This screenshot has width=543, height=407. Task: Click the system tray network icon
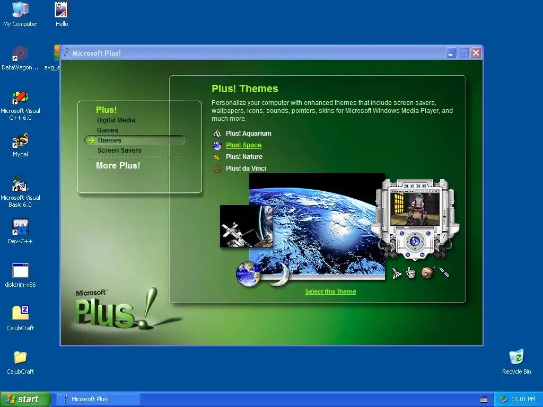tap(504, 399)
